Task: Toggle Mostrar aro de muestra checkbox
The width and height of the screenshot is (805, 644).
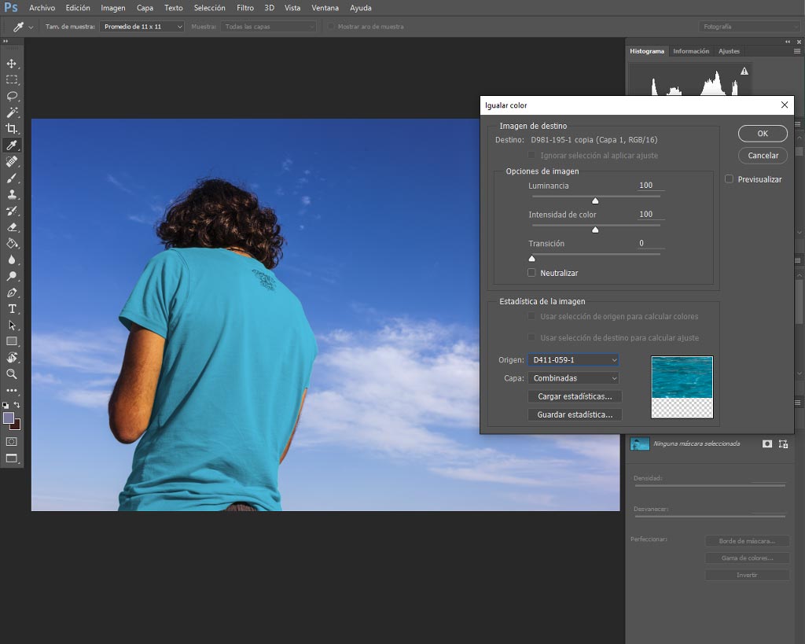Action: tap(331, 26)
